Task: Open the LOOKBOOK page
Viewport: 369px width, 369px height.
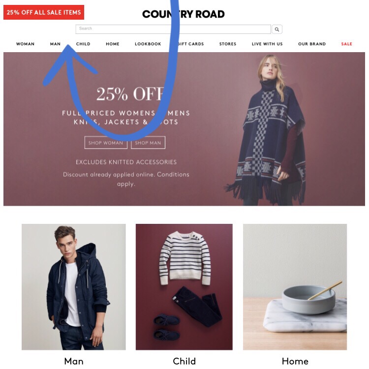Action: [x=148, y=44]
